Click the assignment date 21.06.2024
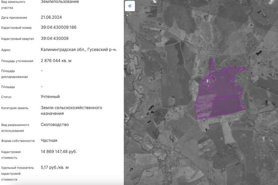This screenshot has width=278, height=185. 52,17
